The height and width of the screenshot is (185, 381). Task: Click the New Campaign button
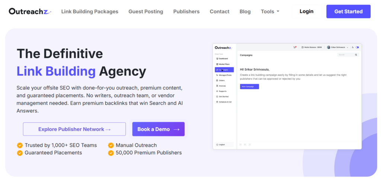coord(250,87)
